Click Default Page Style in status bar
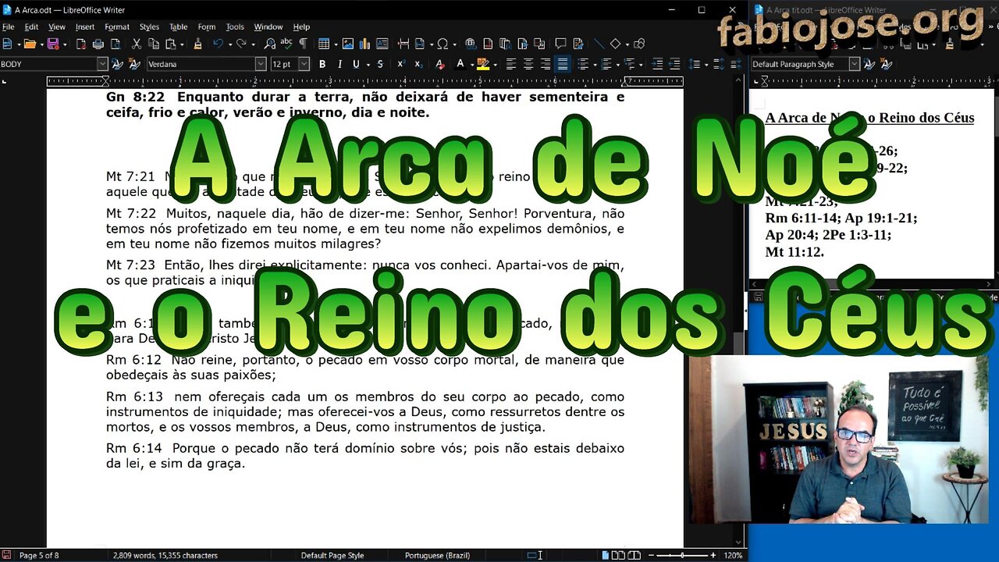The image size is (999, 562). point(332,556)
